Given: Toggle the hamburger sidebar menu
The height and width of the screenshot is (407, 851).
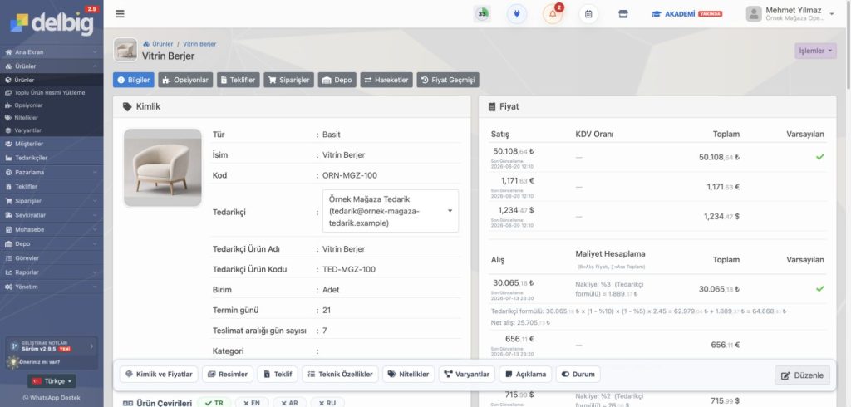Looking at the screenshot, I should coord(120,14).
